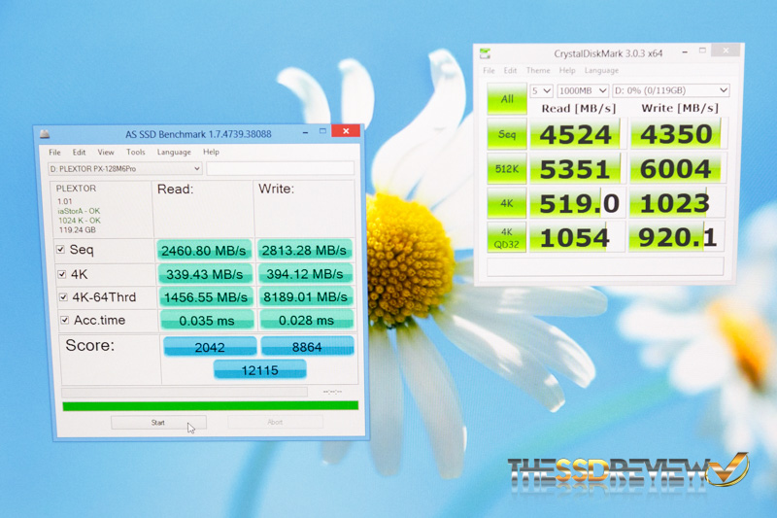
Task: Uncheck the Seq test checkbox
Action: point(60,250)
